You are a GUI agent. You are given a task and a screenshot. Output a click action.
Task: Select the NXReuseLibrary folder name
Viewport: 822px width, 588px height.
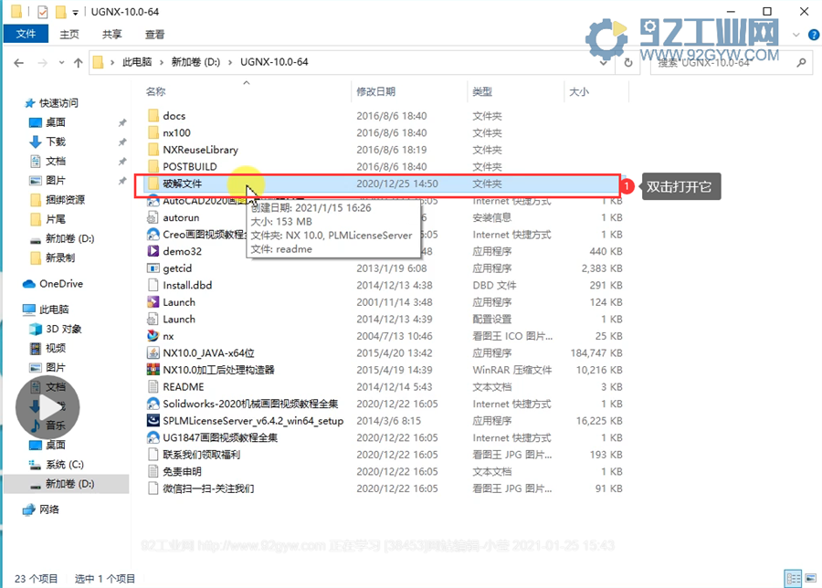coord(200,150)
